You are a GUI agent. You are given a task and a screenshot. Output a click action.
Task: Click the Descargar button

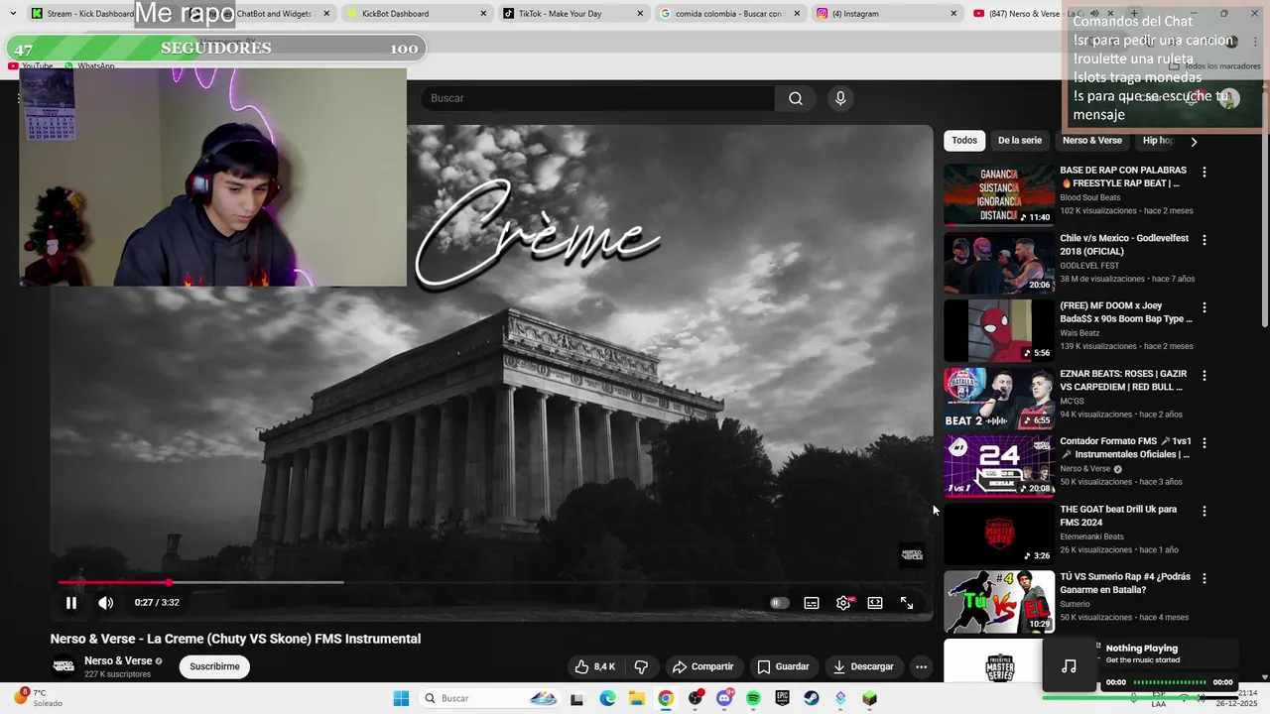coord(863,666)
